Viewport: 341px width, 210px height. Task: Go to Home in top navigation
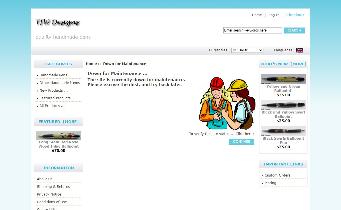coord(257,15)
